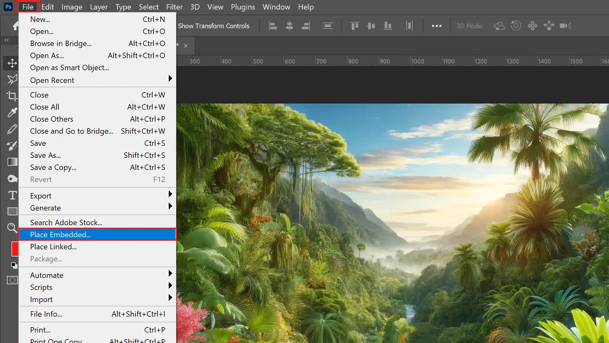Align top edges icon
This screenshot has height=343, width=609.
(x=355, y=26)
